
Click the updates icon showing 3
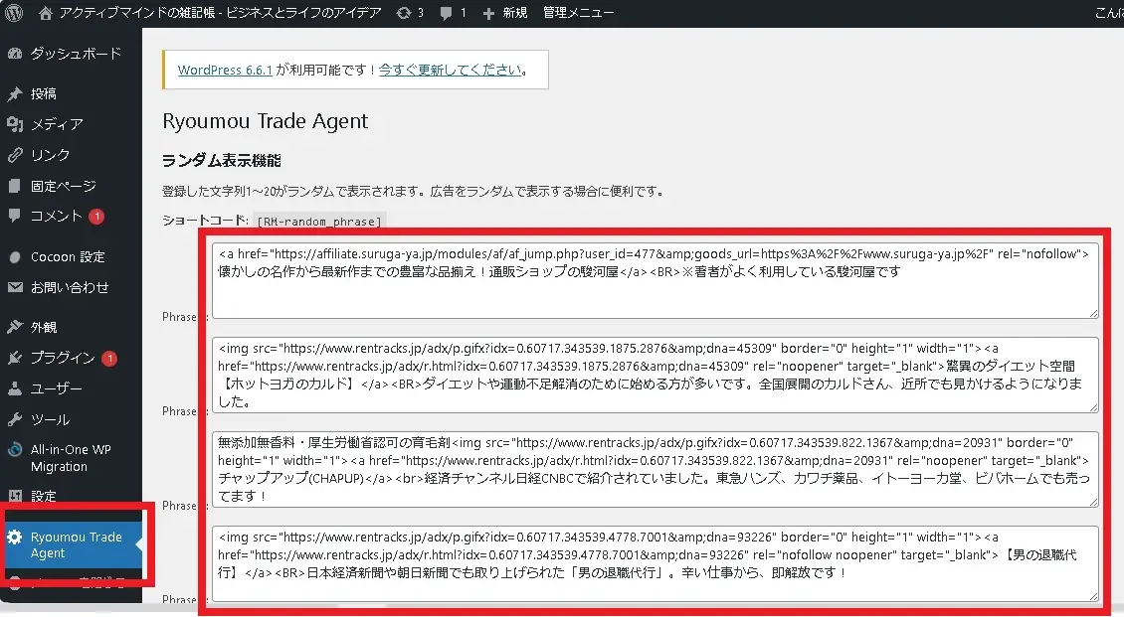pyautogui.click(x=404, y=13)
